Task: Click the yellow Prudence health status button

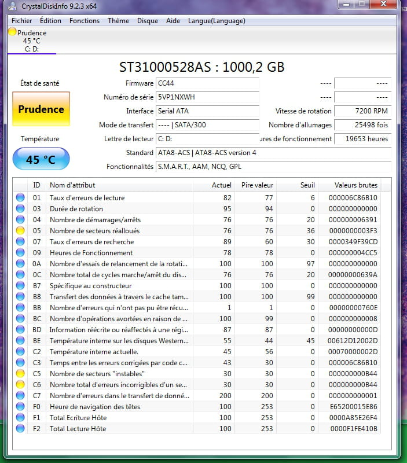Action: (x=41, y=109)
